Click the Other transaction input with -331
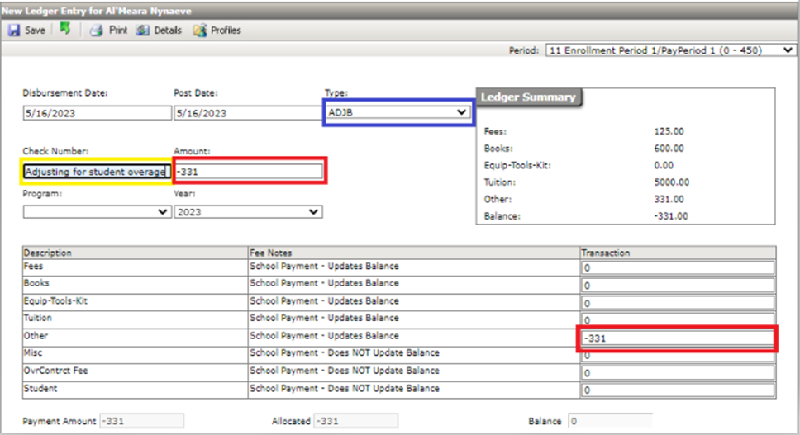This screenshot has width=800, height=435. 678,338
